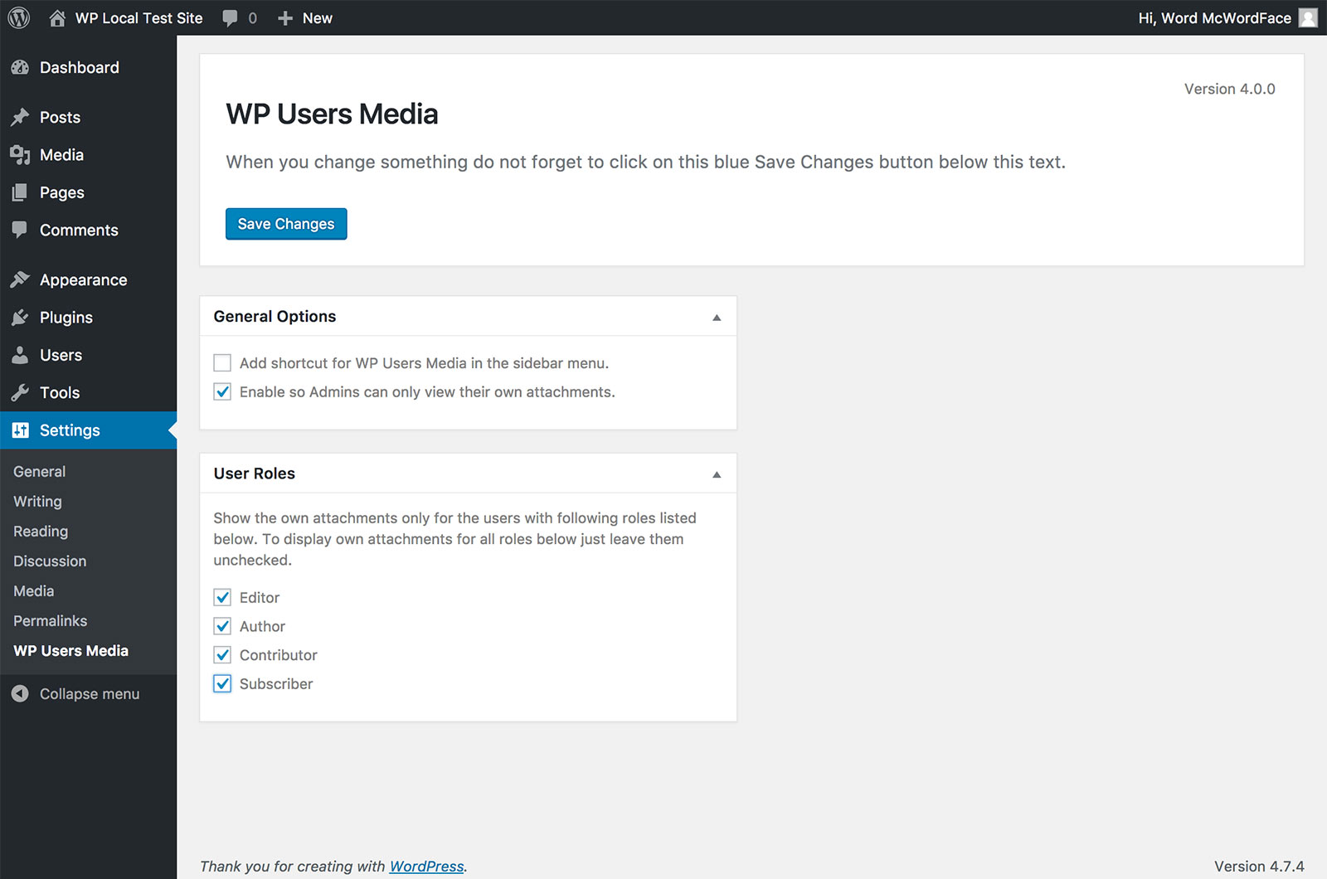
Task: Click the plus icon for New
Action: pos(285,18)
